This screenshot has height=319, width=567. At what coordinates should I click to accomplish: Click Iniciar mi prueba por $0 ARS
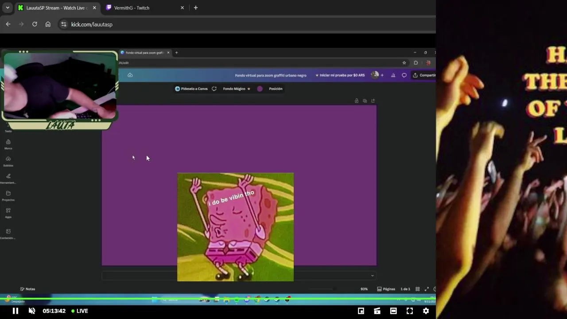(x=340, y=75)
